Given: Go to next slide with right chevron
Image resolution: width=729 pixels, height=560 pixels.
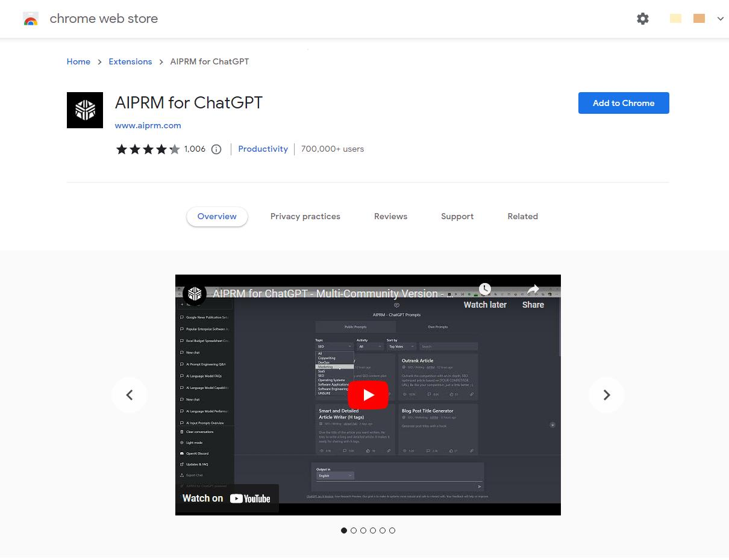Looking at the screenshot, I should 607,395.
